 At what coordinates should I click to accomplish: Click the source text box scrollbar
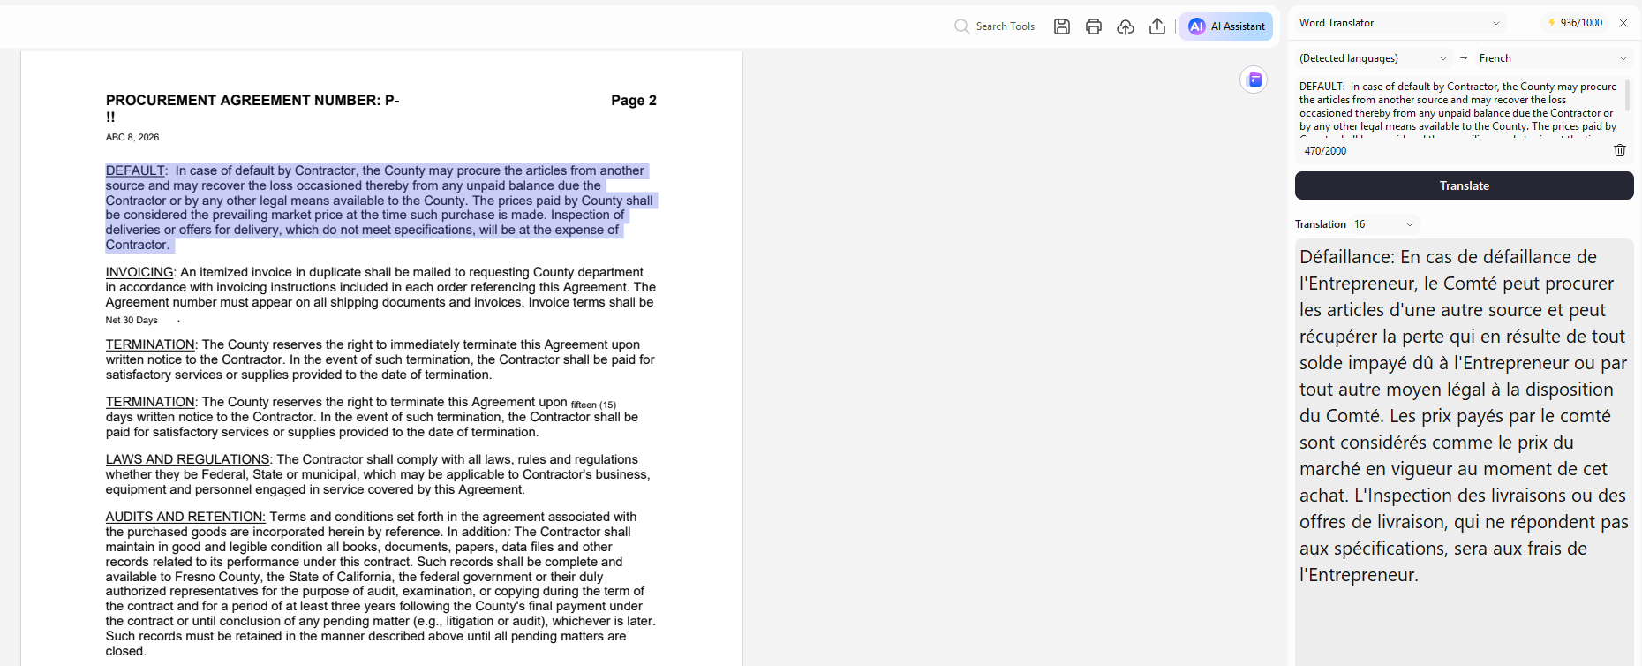pos(1627,95)
